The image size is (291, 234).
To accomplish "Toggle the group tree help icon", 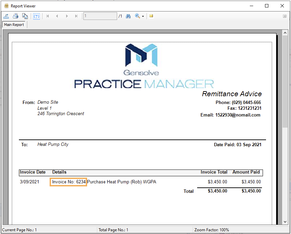I will (36, 16).
